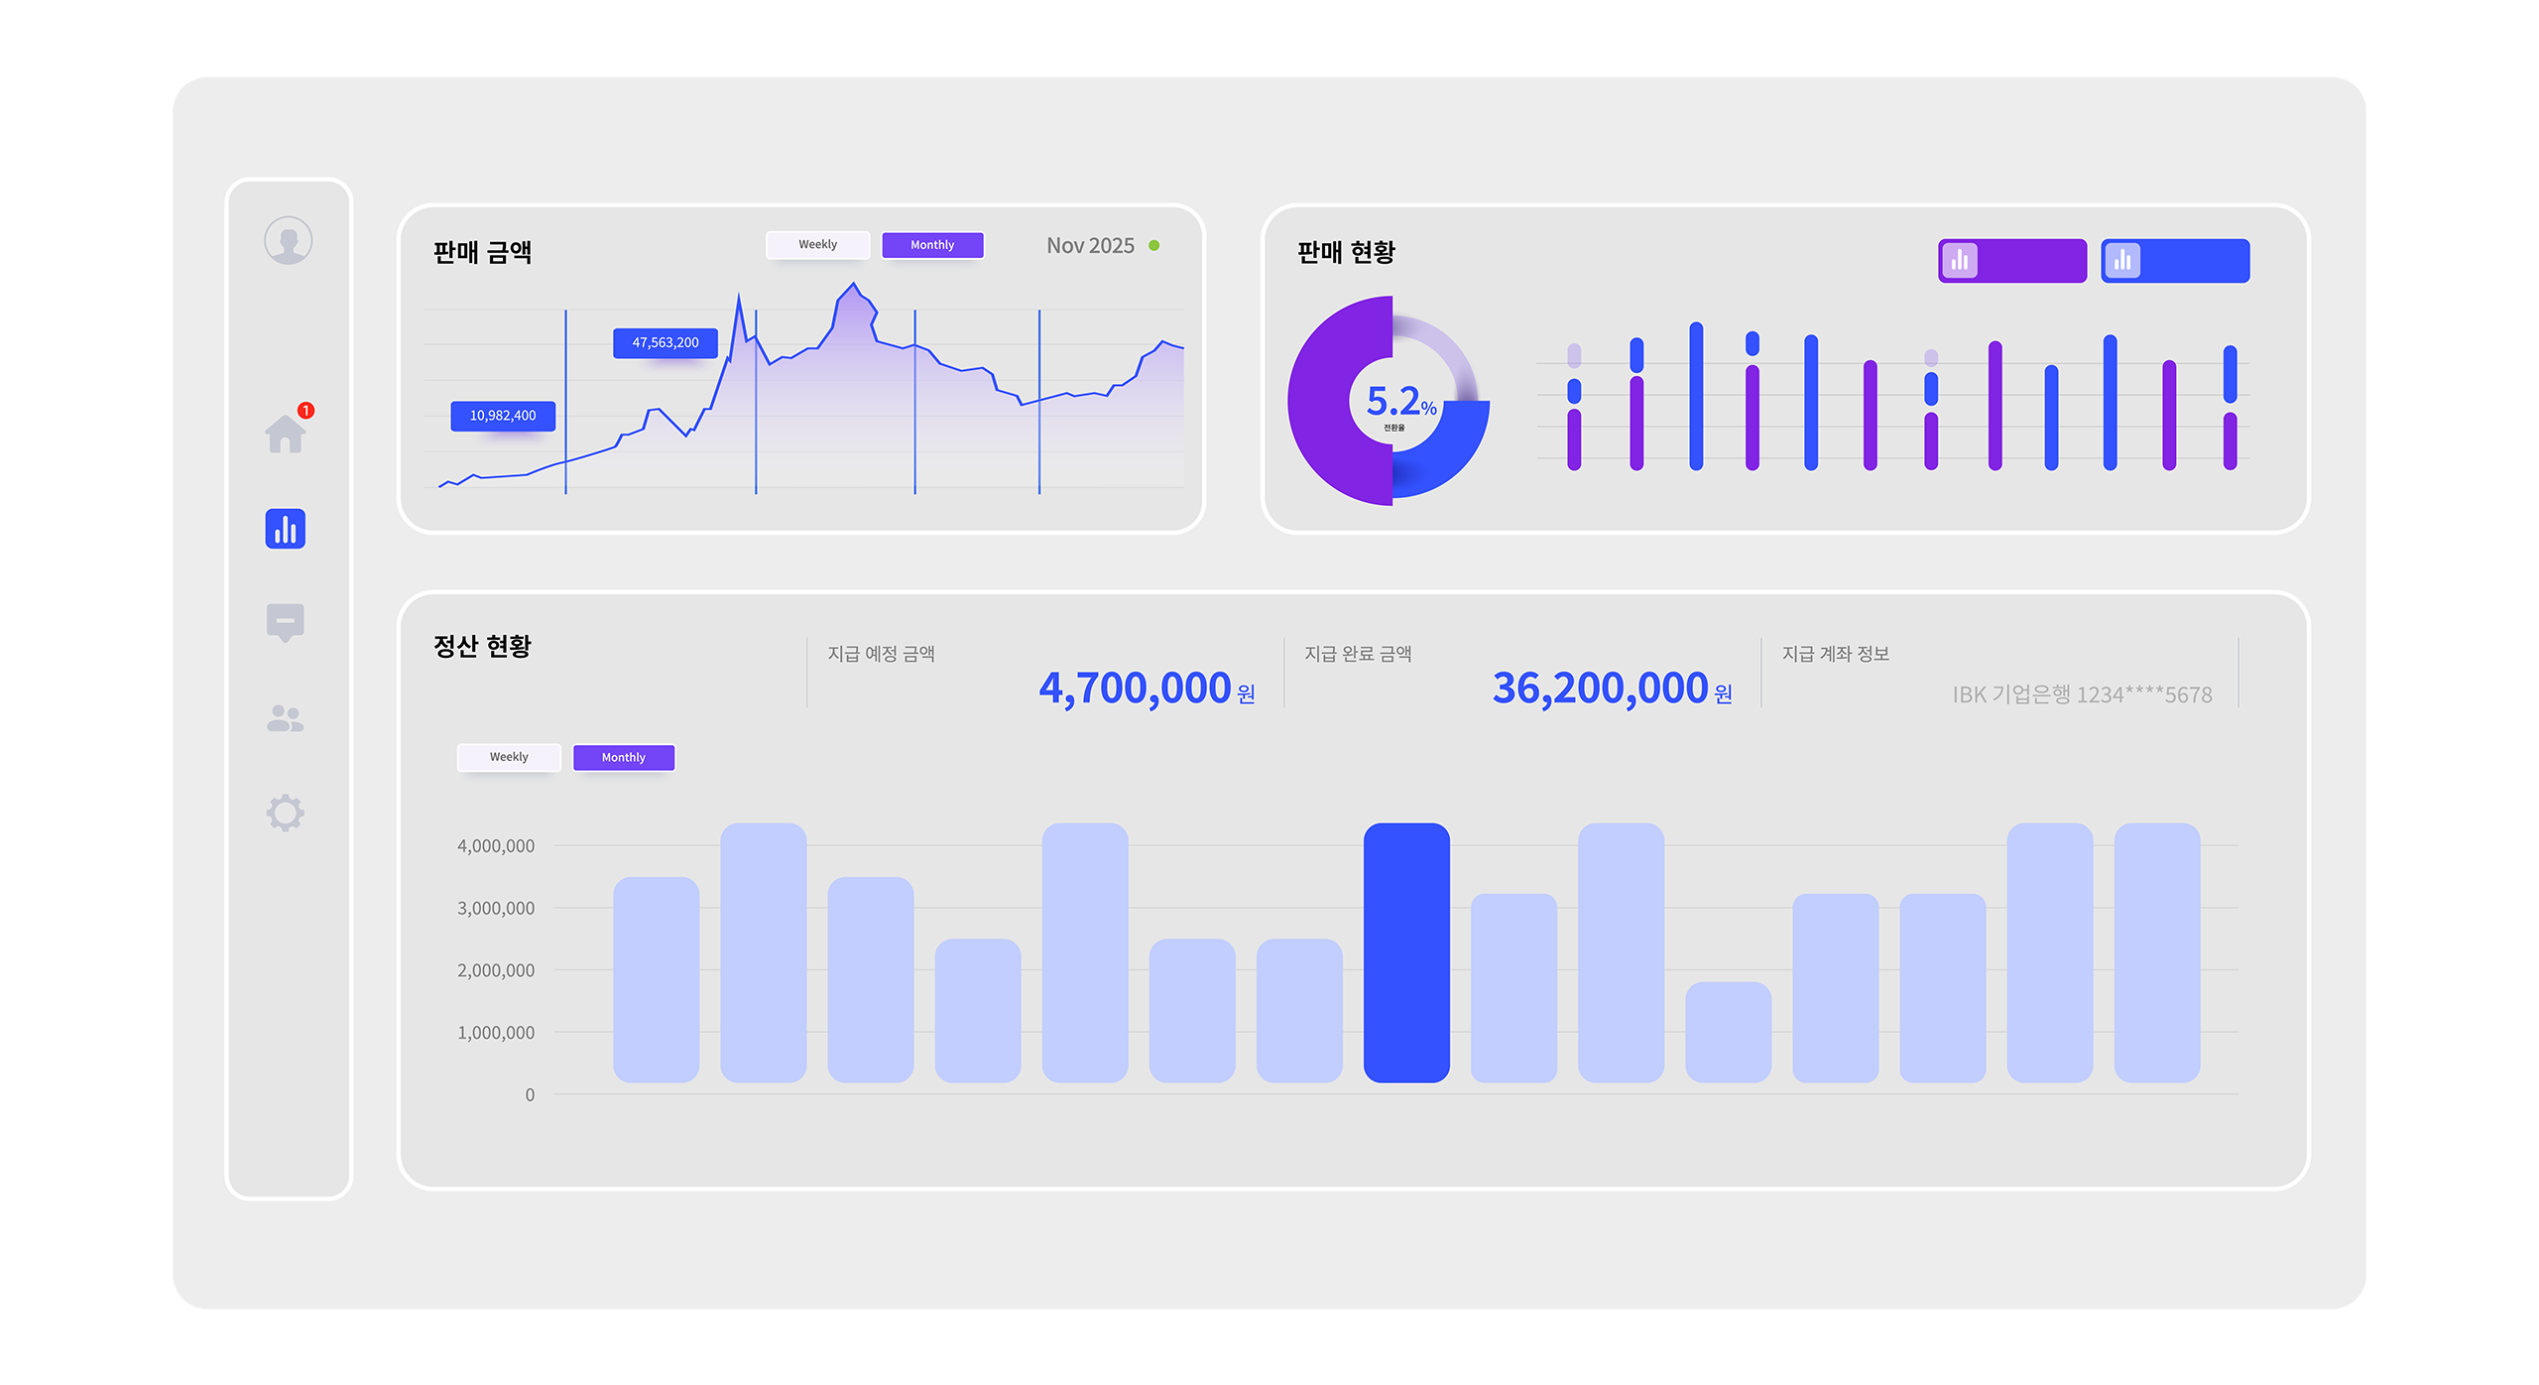Click the Nov 2025 date selector
The image size is (2539, 1385).
1090,245
